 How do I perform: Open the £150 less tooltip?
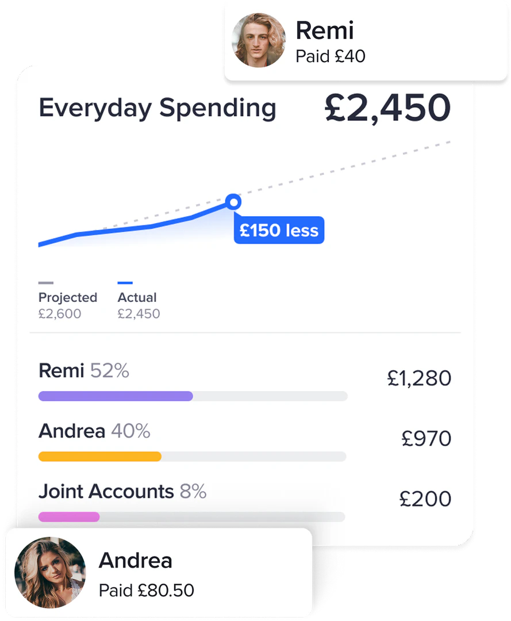[279, 230]
